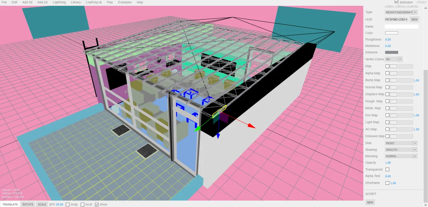428x207 pixels.
Task: Select the left floor grate object
Action: (x=121, y=130)
